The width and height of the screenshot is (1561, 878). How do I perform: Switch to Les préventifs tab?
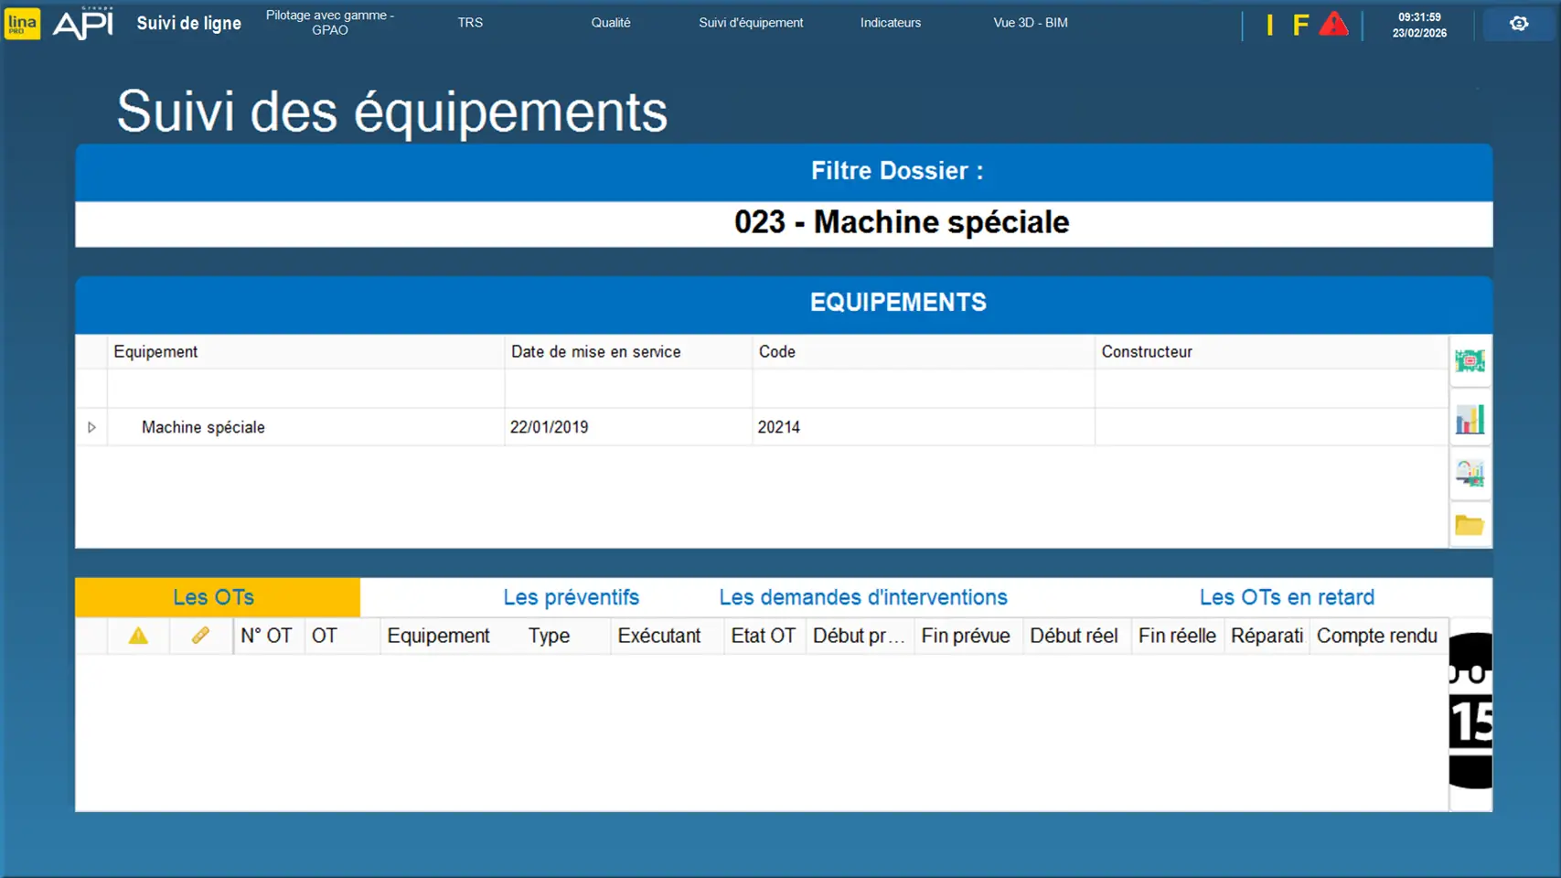tap(571, 597)
